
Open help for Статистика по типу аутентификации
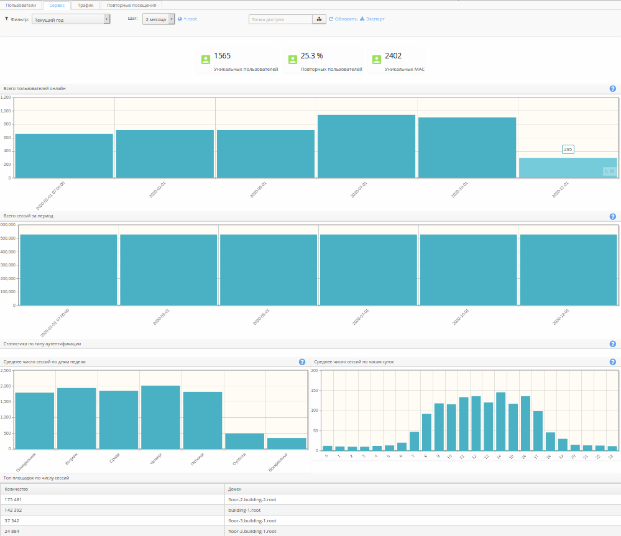click(x=612, y=344)
